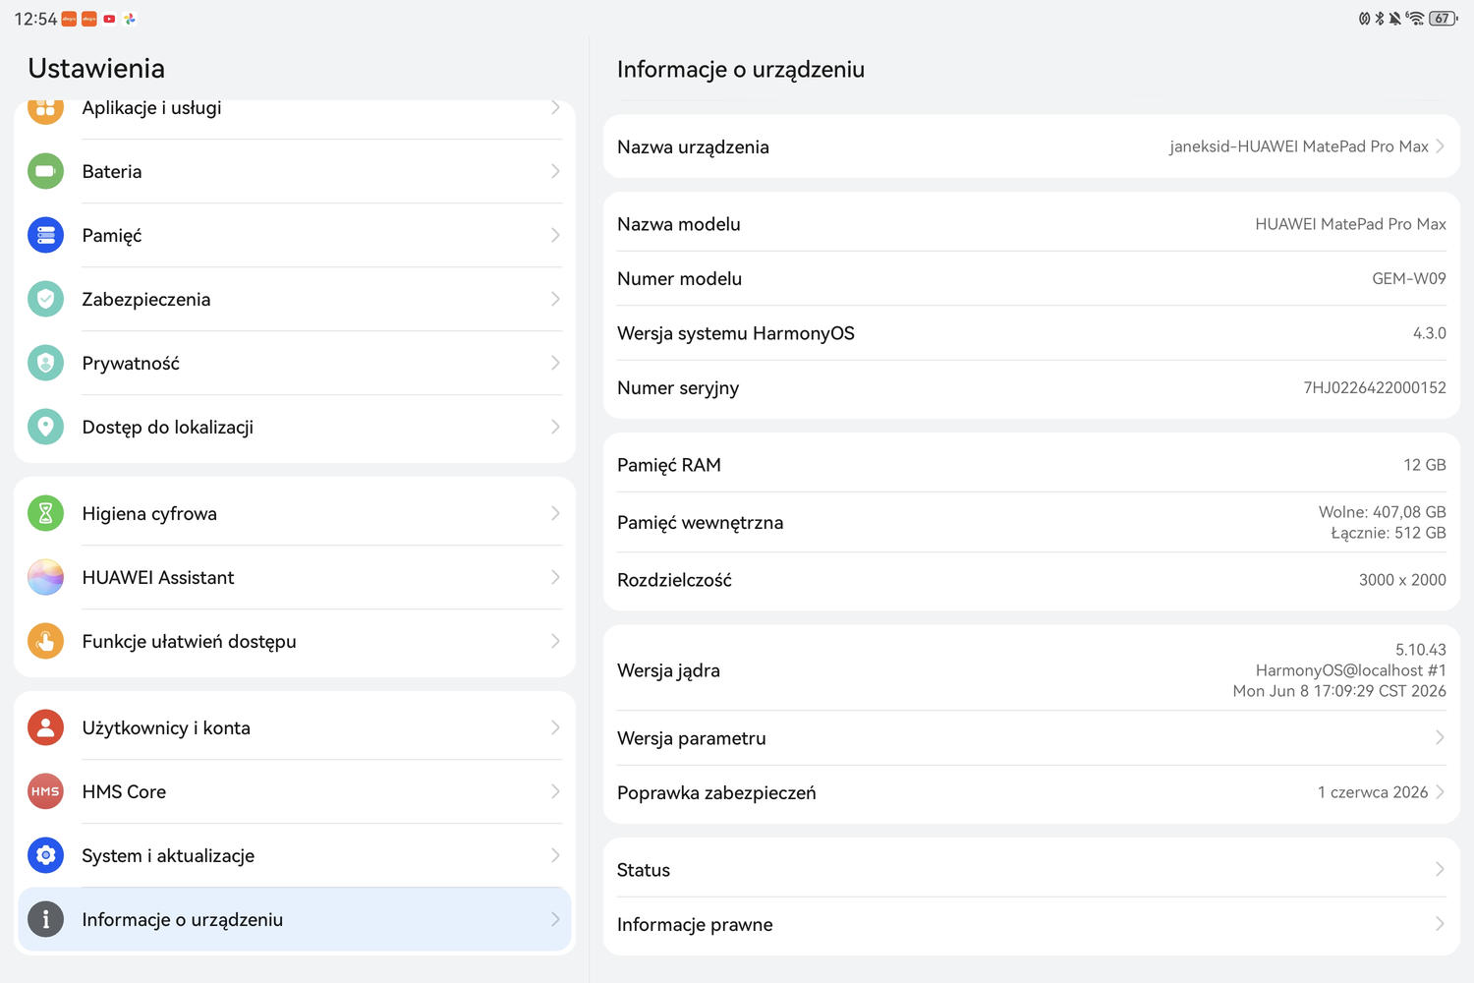Open Informacje prawne legal information
Image resolution: width=1474 pixels, height=983 pixels.
pos(1032,925)
